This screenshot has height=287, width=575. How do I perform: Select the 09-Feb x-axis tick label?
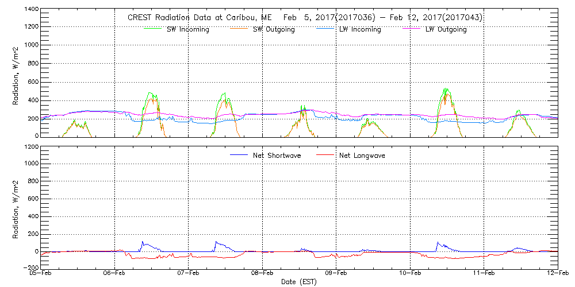(x=336, y=274)
